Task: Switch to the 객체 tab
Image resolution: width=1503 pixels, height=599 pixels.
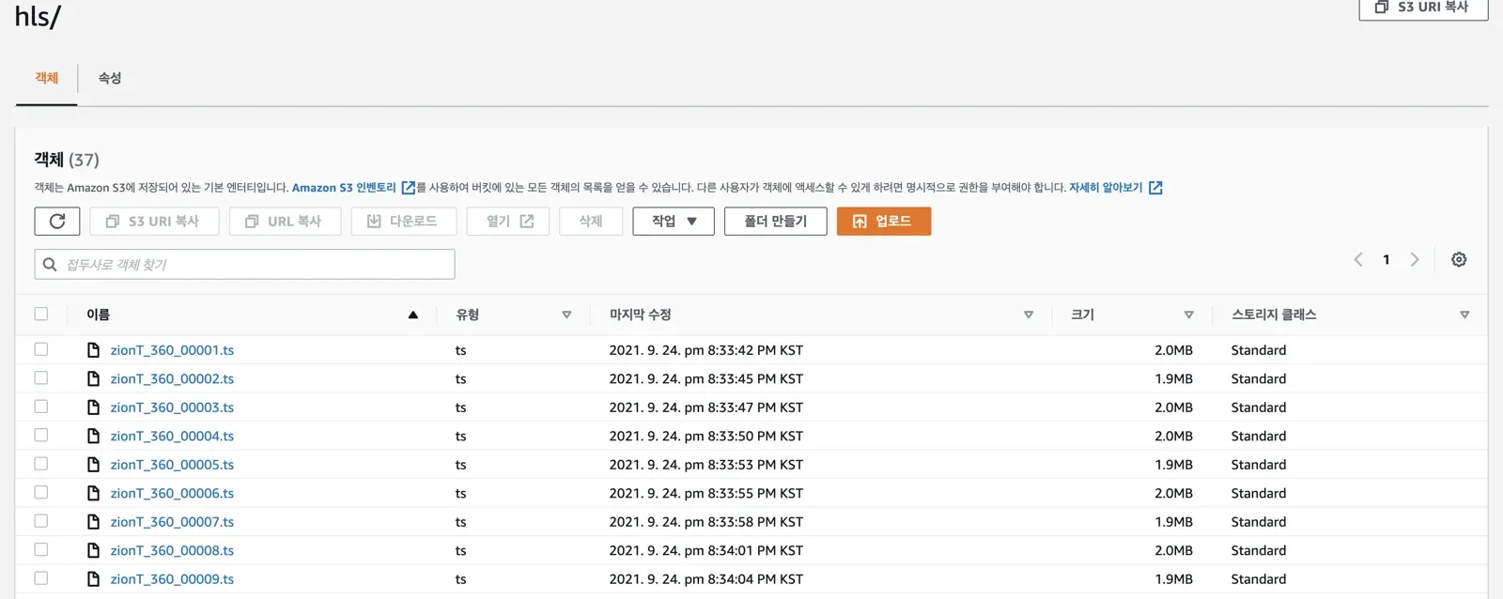Action: [x=47, y=78]
